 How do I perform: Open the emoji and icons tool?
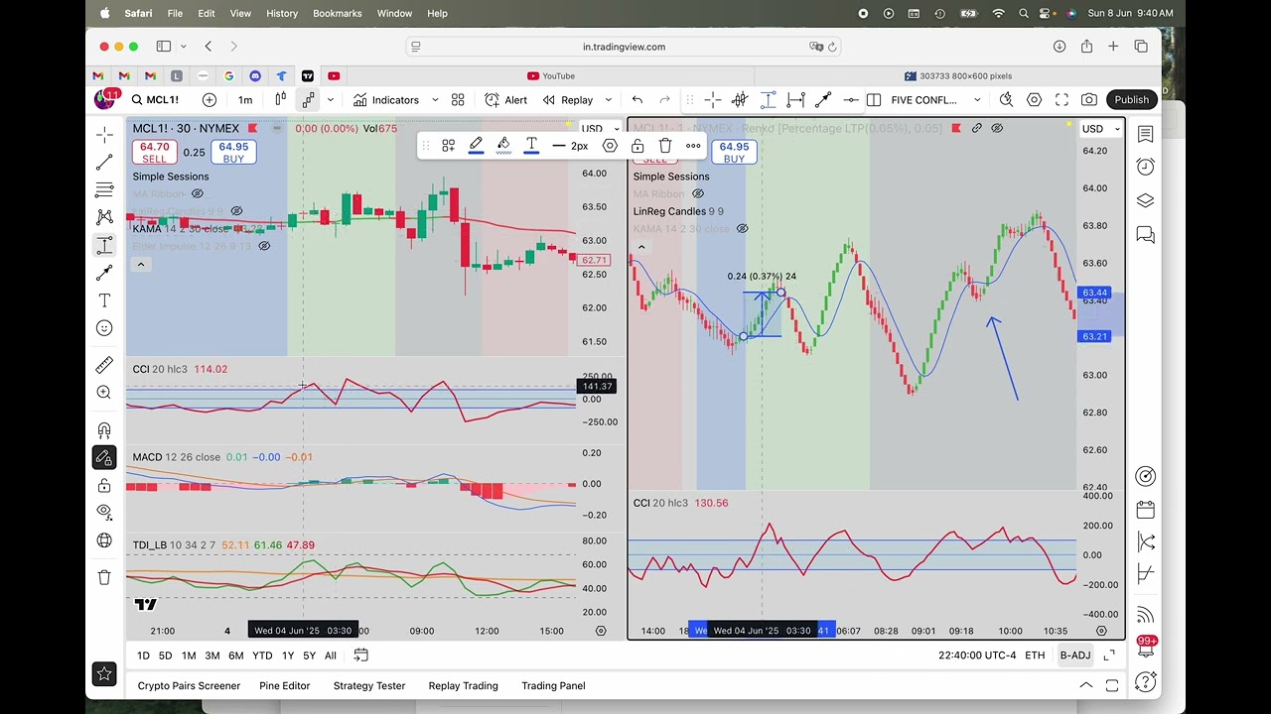tap(104, 328)
